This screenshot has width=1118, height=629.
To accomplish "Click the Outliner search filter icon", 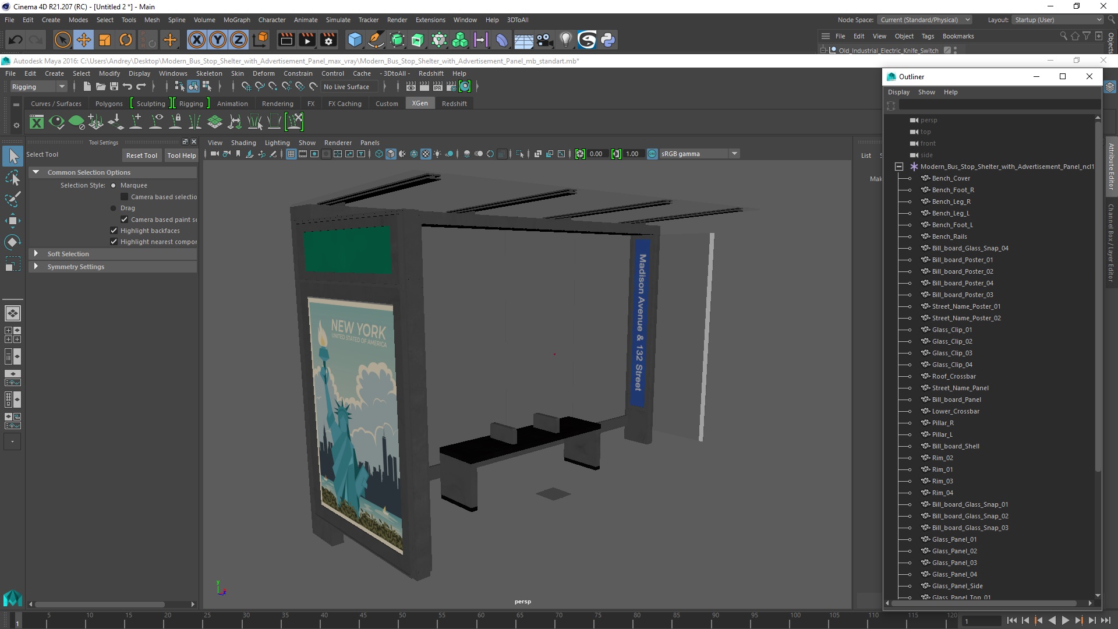I will click(891, 105).
